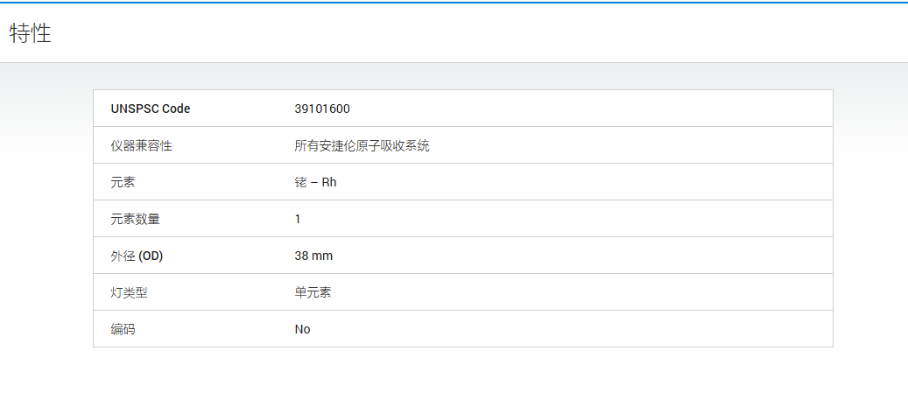Select the 单元素 lamp type value
Screen dimensions: 908x407
tap(313, 292)
